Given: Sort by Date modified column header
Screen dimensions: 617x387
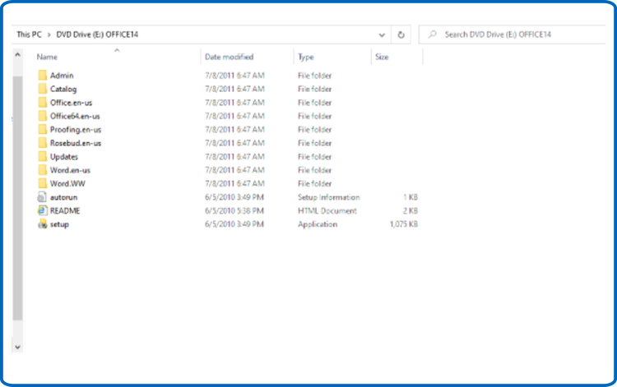Looking at the screenshot, I should click(x=229, y=57).
